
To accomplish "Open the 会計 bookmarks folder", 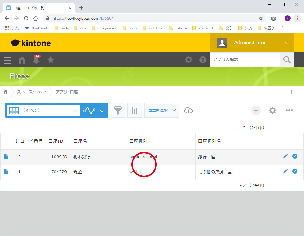I will (x=226, y=28).
